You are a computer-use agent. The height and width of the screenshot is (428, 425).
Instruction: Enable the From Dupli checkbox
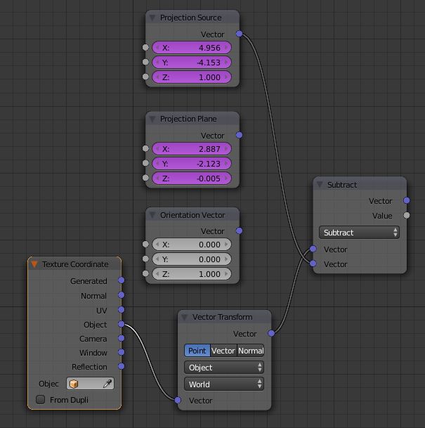point(40,400)
